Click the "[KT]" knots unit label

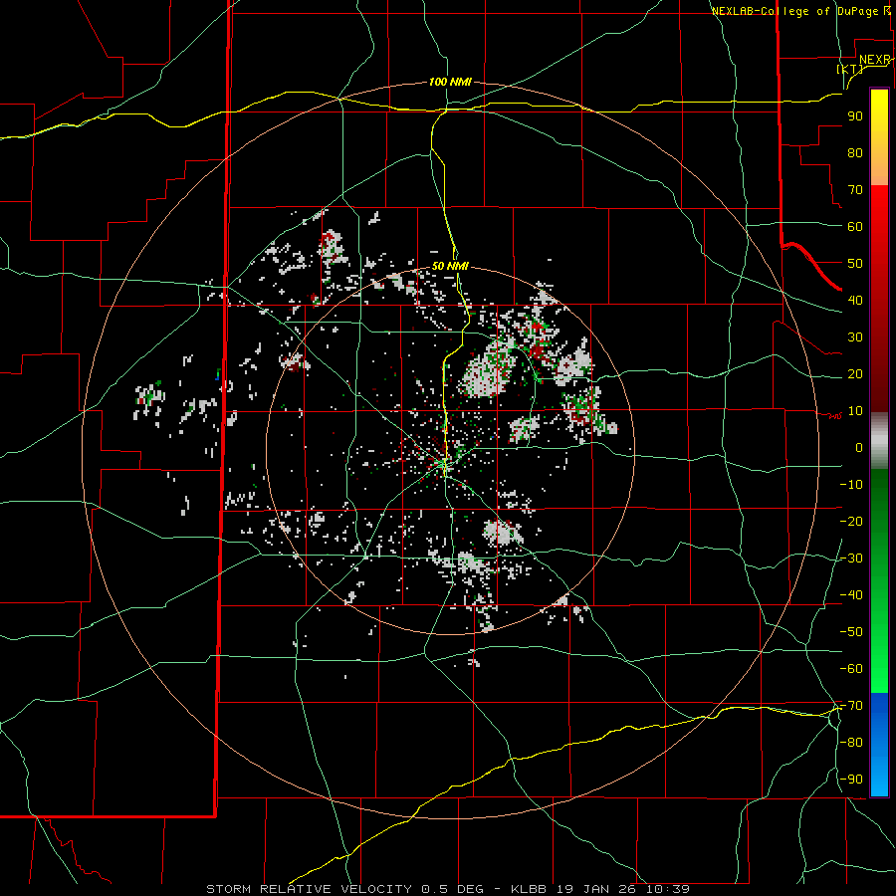point(850,69)
